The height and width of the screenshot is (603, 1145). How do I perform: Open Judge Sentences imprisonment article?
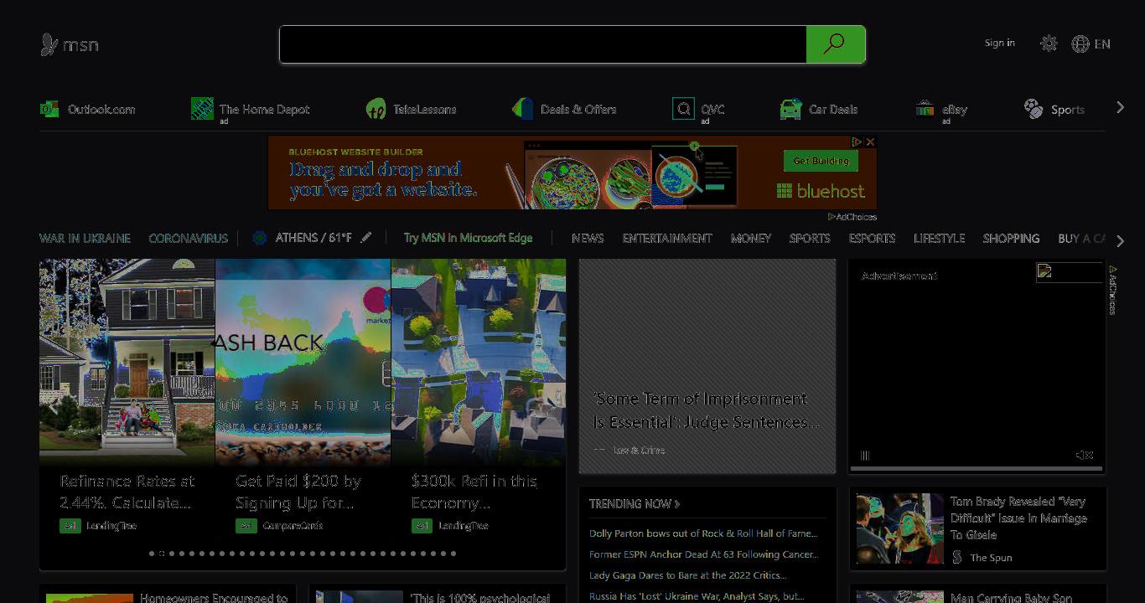[x=707, y=410]
